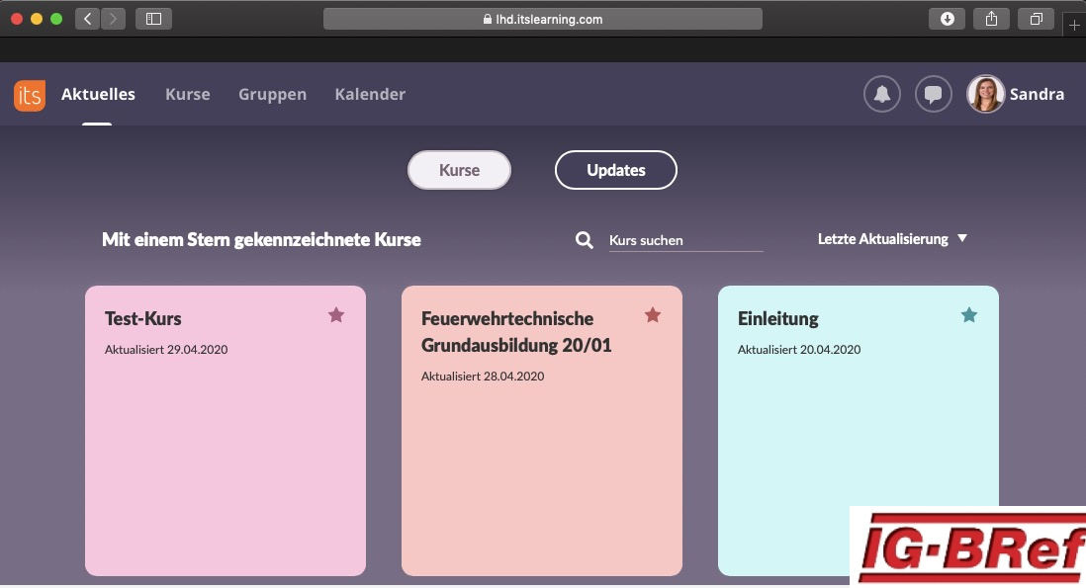Viewport: 1086px width, 588px height.
Task: Click the magnifying glass search icon
Action: tap(584, 240)
